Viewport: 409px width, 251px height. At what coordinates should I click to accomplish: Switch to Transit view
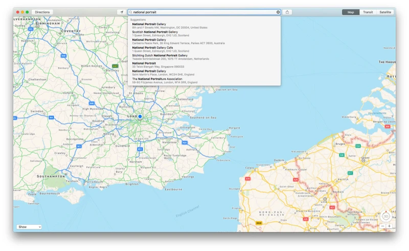(368, 12)
